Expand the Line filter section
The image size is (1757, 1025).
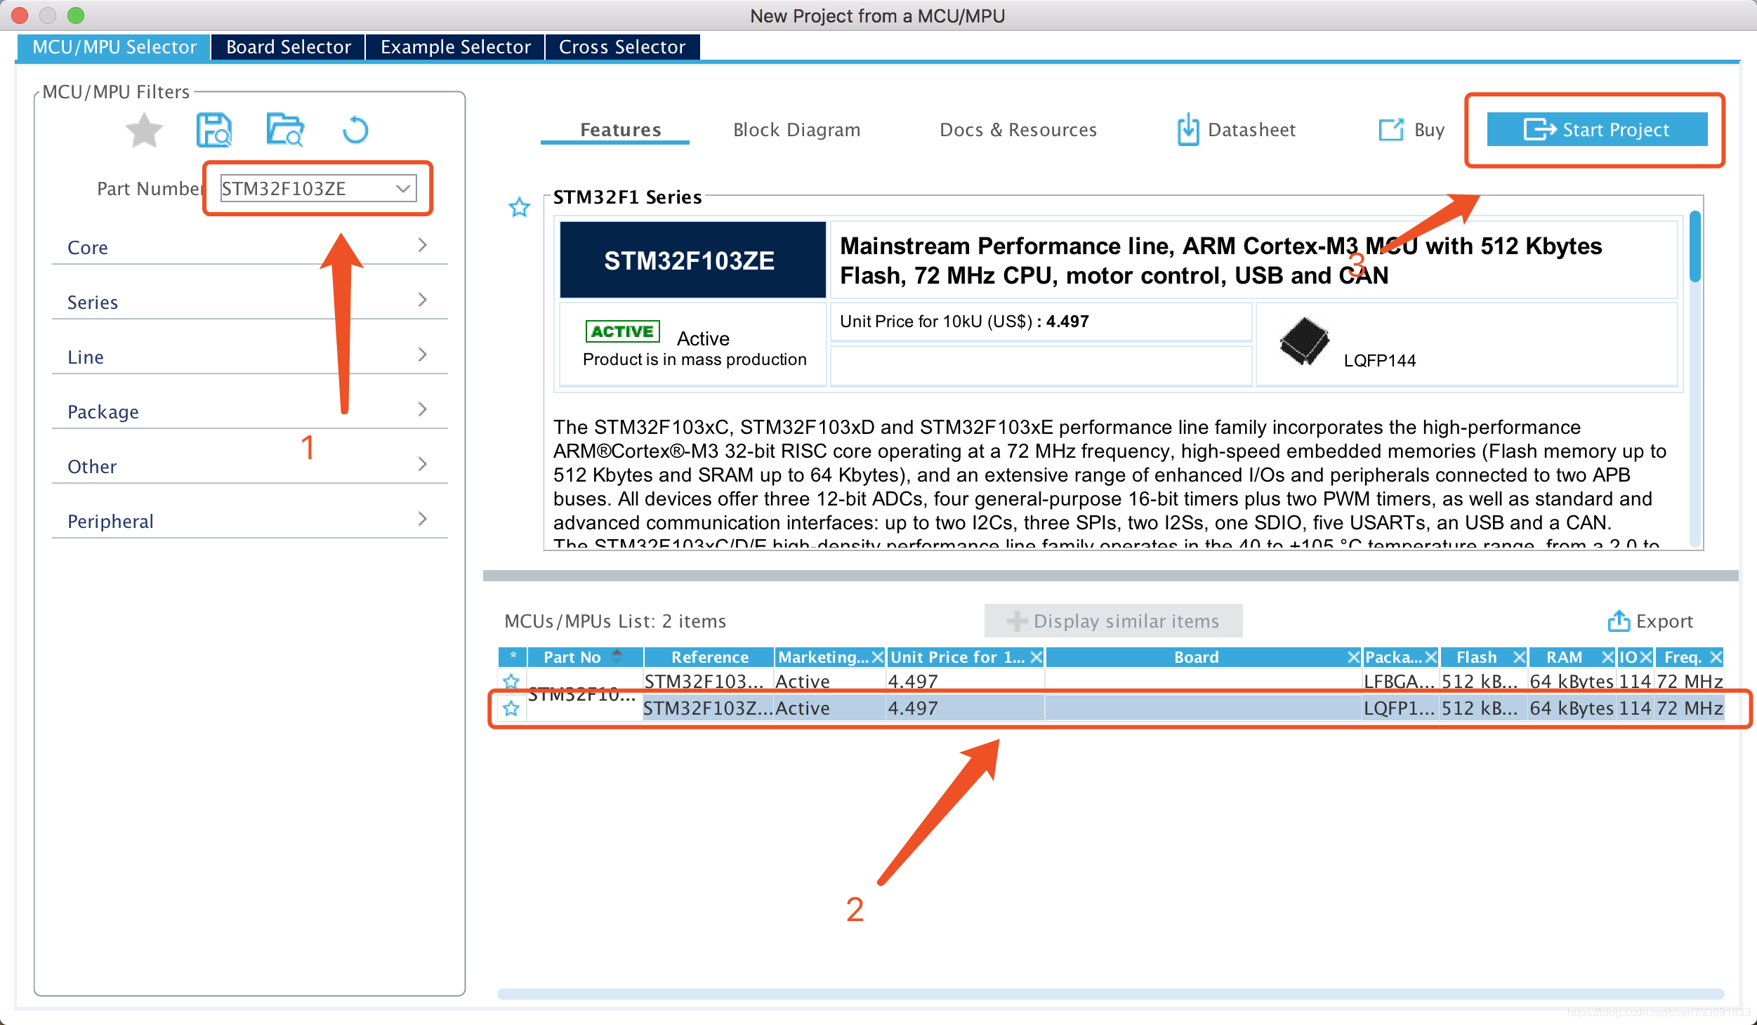(x=249, y=356)
